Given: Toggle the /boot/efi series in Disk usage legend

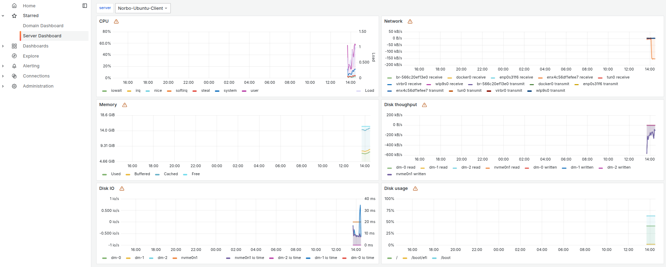Looking at the screenshot, I should 419,258.
